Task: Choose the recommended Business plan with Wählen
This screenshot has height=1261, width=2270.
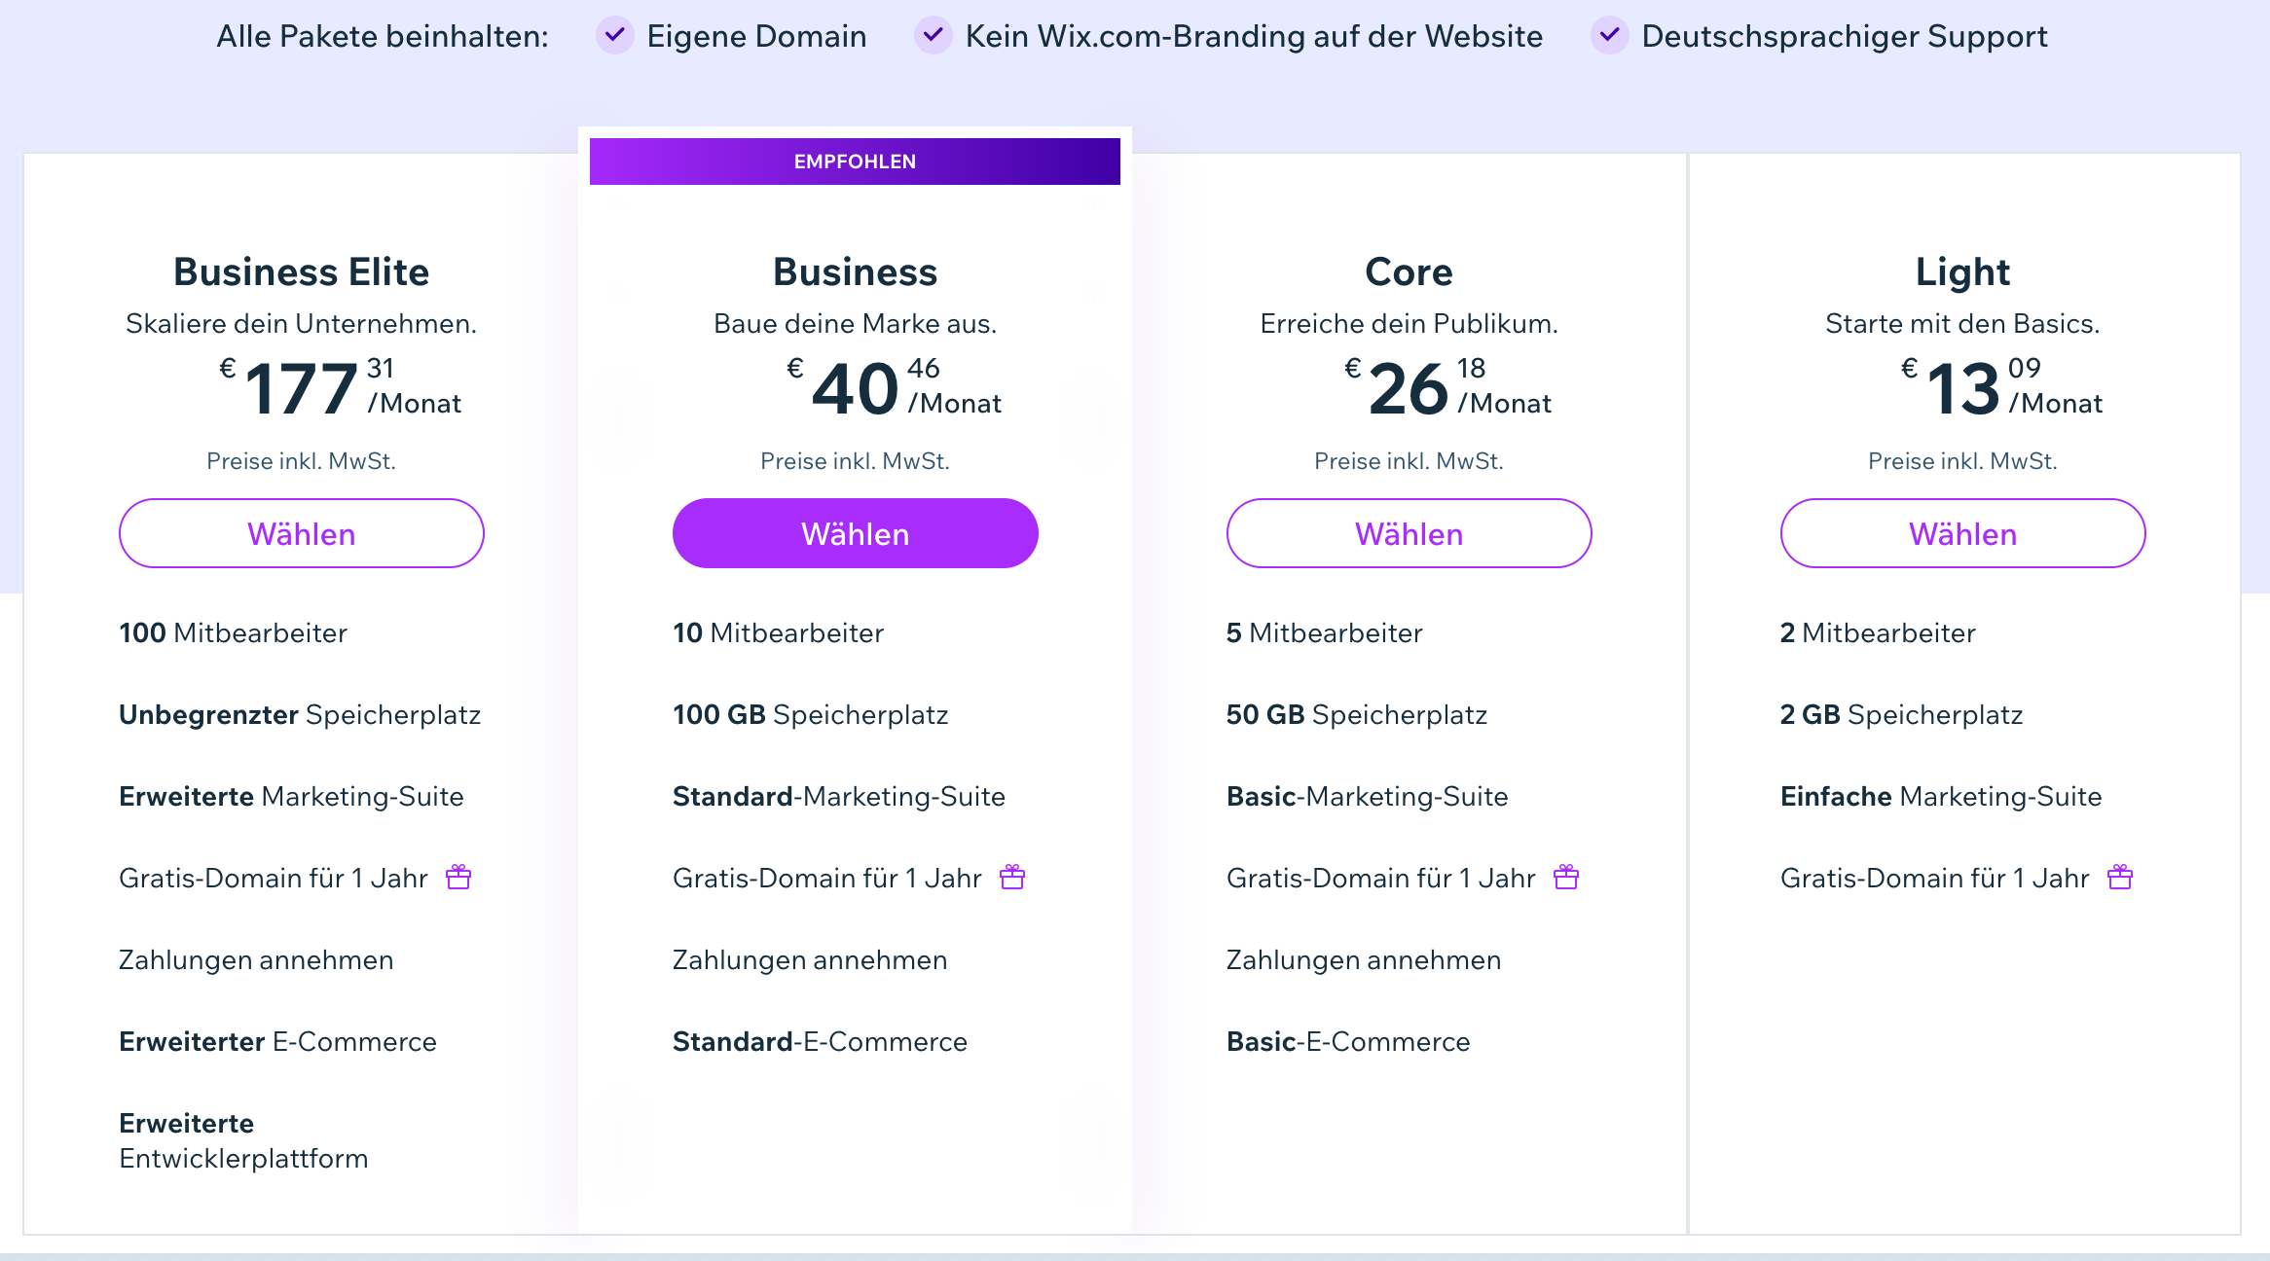Action: pos(856,533)
